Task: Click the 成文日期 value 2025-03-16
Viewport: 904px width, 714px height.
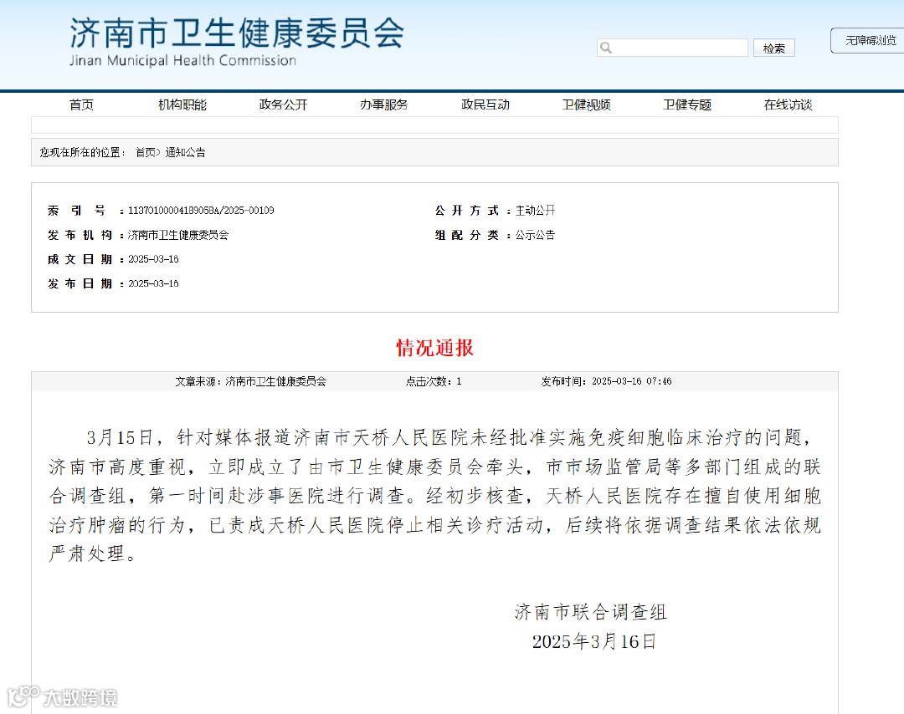Action: pyautogui.click(x=153, y=259)
